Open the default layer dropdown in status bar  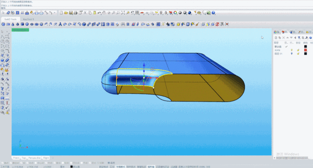(x=75, y=166)
